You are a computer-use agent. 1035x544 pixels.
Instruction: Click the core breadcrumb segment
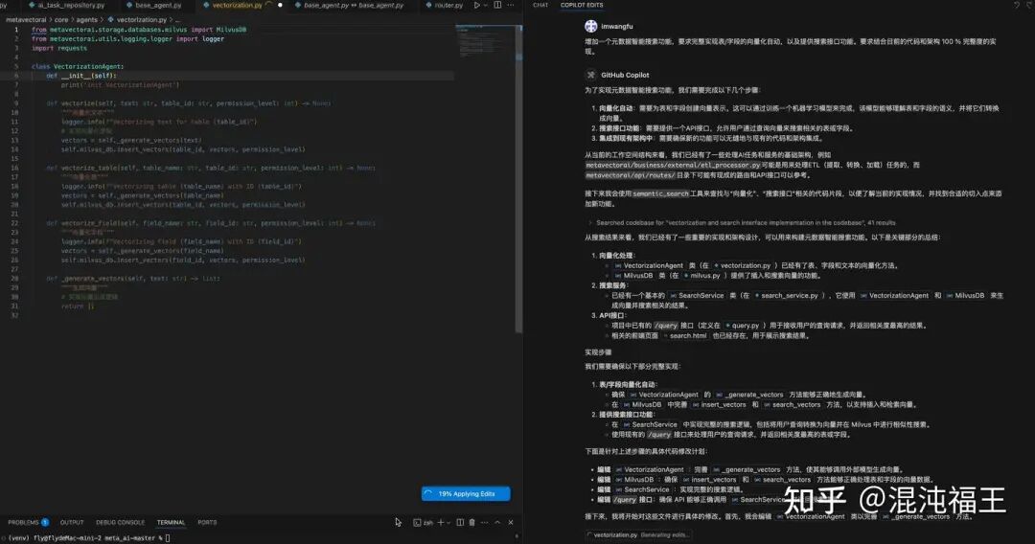click(x=61, y=20)
